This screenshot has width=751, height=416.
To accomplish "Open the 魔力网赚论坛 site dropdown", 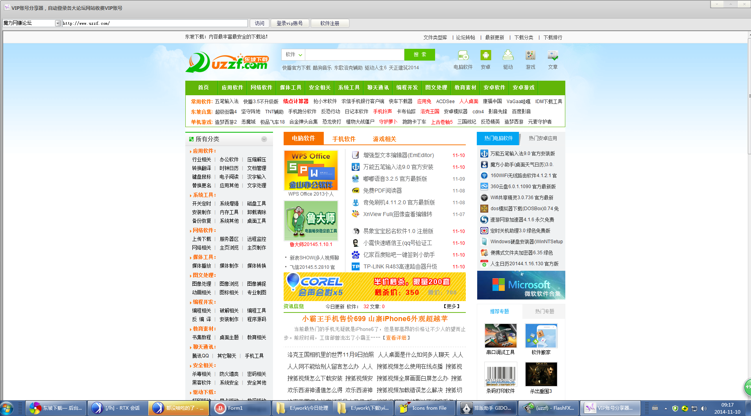I will coord(58,23).
